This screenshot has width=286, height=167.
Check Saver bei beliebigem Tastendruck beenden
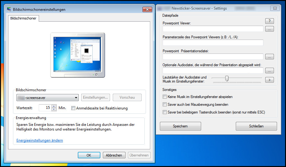[x=165, y=112]
